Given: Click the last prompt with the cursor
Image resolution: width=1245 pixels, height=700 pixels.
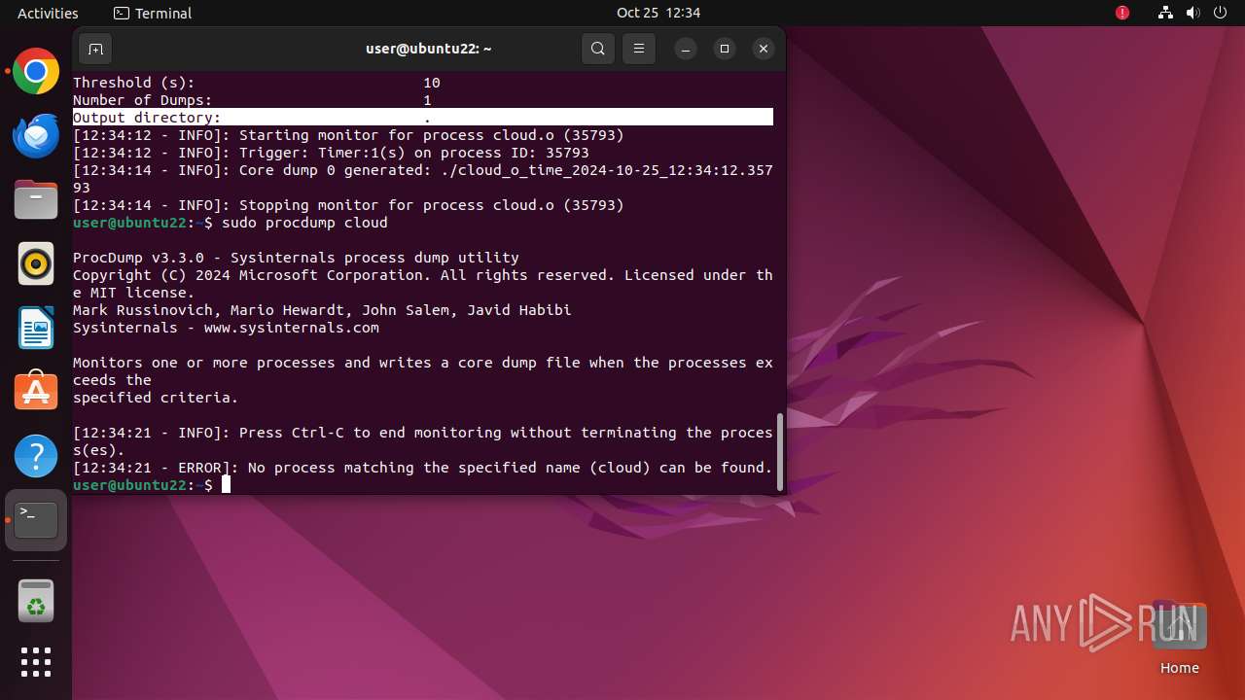Looking at the screenshot, I should pos(152,485).
